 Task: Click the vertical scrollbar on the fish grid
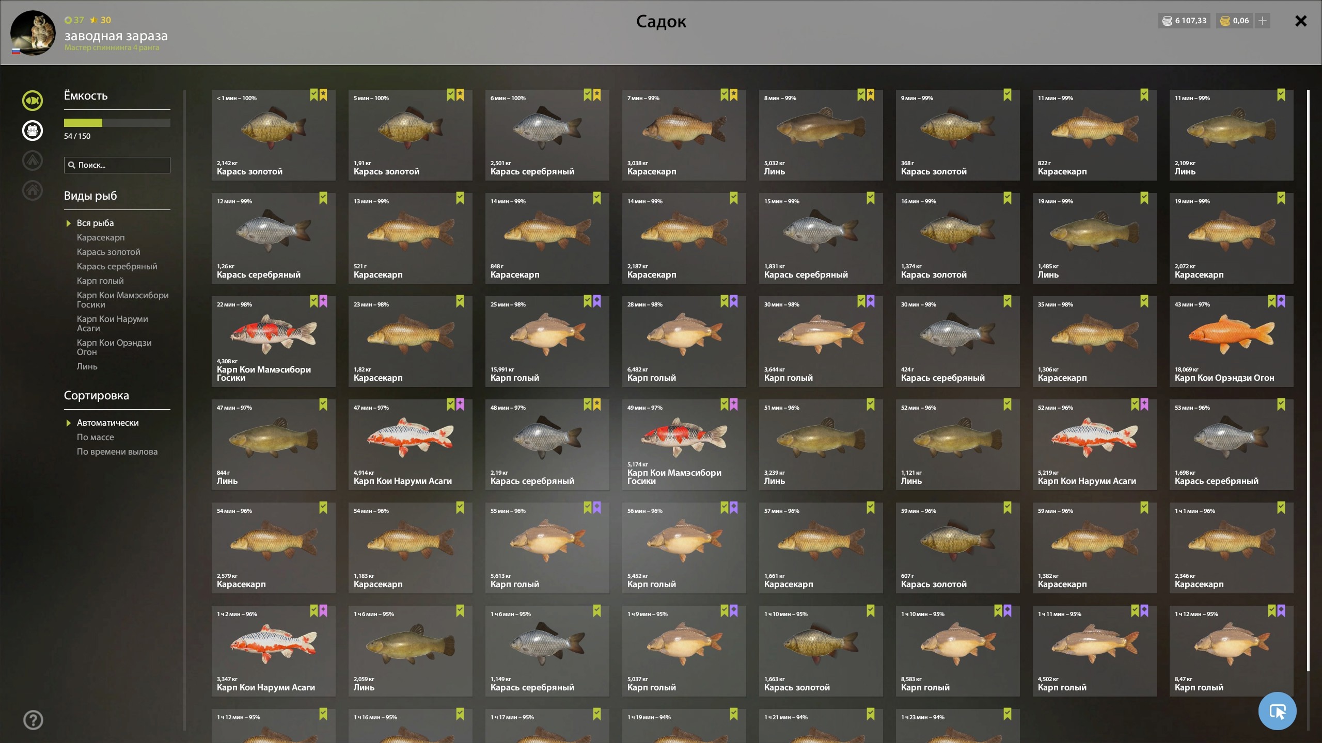coord(1308,381)
